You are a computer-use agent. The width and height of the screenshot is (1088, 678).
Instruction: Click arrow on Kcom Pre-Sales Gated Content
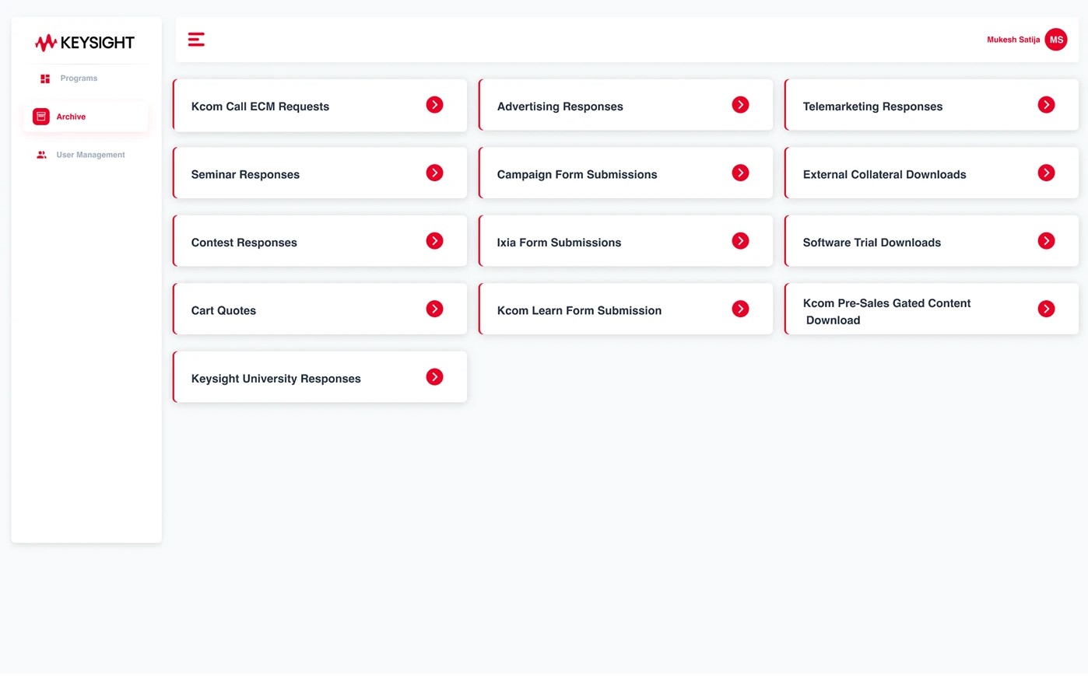pos(1047,309)
